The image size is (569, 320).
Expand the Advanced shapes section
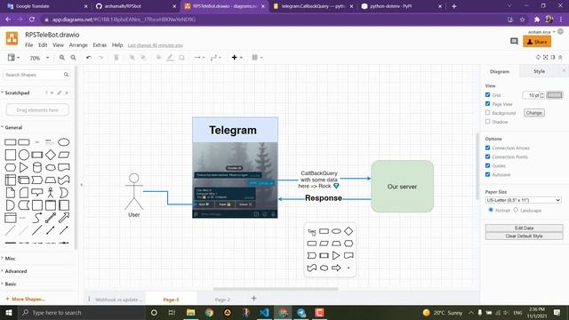point(15,271)
